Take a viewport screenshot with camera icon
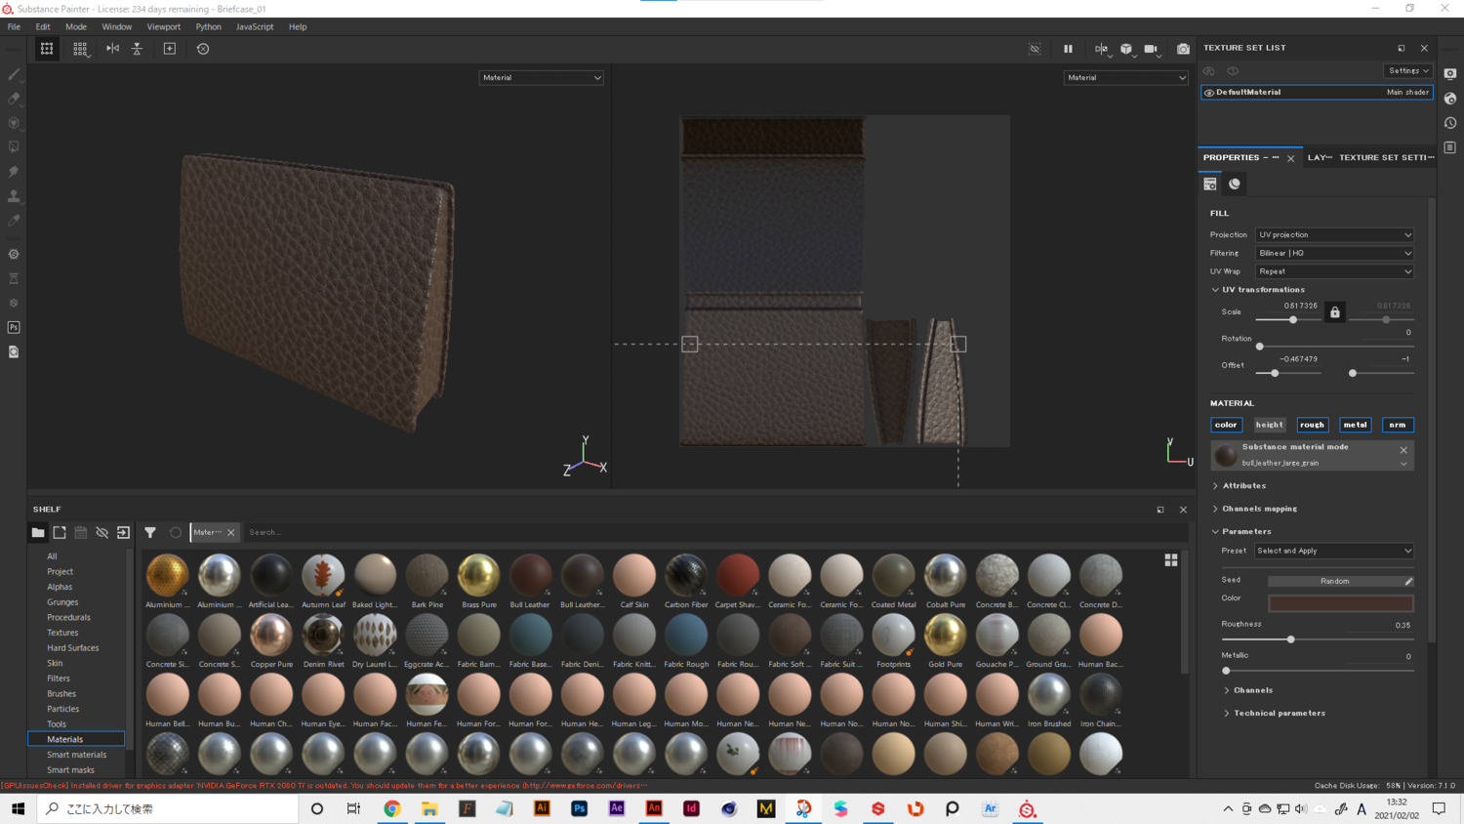Image resolution: width=1464 pixels, height=824 pixels. (1183, 49)
